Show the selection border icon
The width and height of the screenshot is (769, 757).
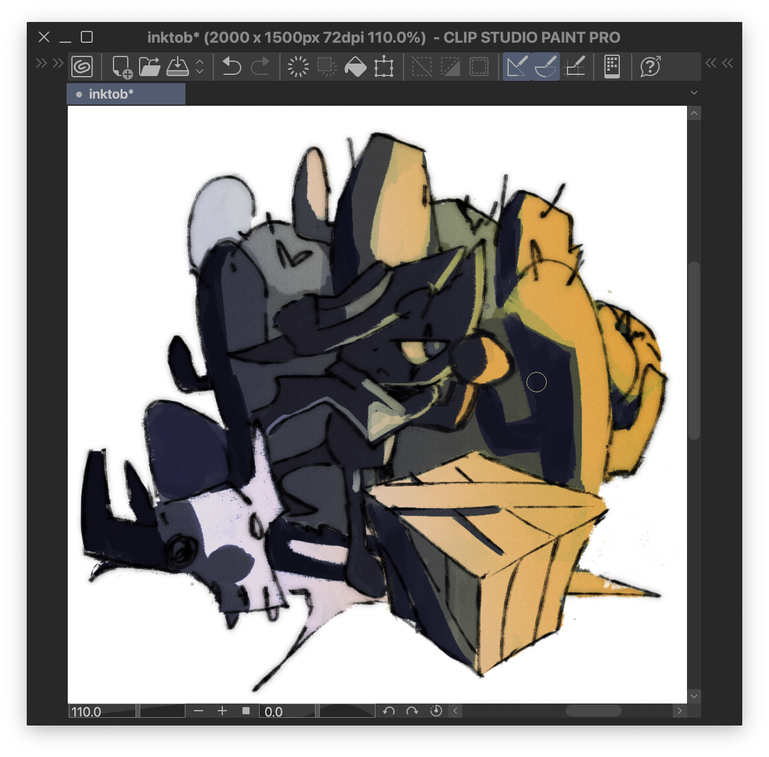[x=479, y=67]
